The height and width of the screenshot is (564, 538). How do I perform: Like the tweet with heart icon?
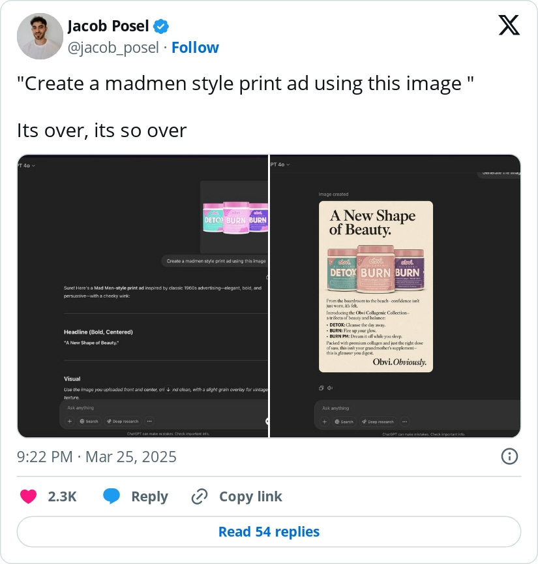tap(29, 496)
